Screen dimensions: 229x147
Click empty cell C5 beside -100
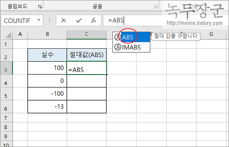pos(86,94)
